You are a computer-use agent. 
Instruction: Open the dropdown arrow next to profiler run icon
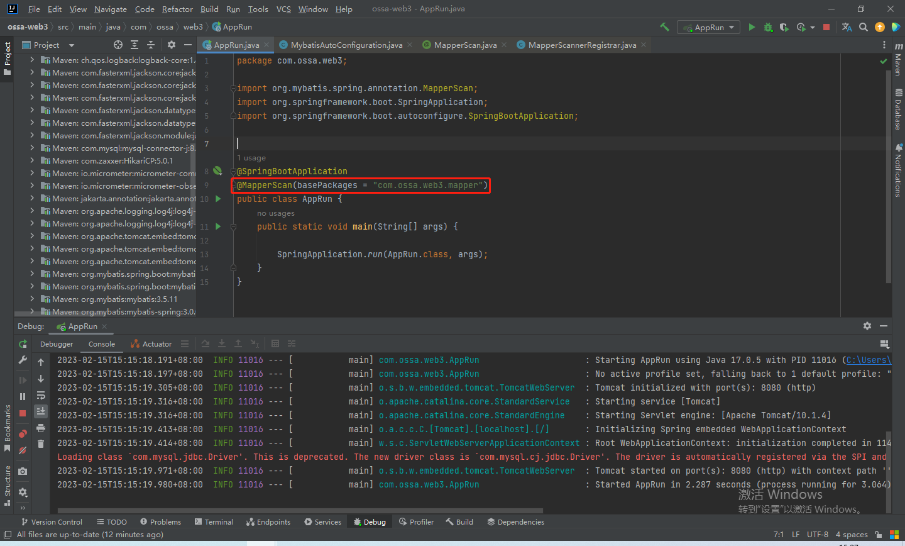(x=812, y=28)
